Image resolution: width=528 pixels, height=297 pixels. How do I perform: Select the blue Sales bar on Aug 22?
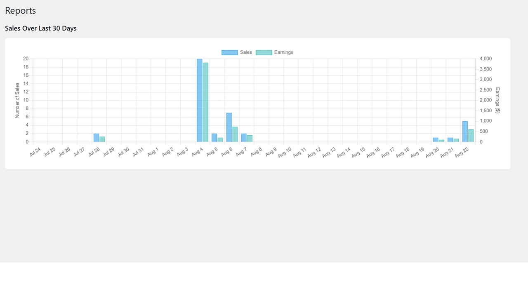[465, 132]
